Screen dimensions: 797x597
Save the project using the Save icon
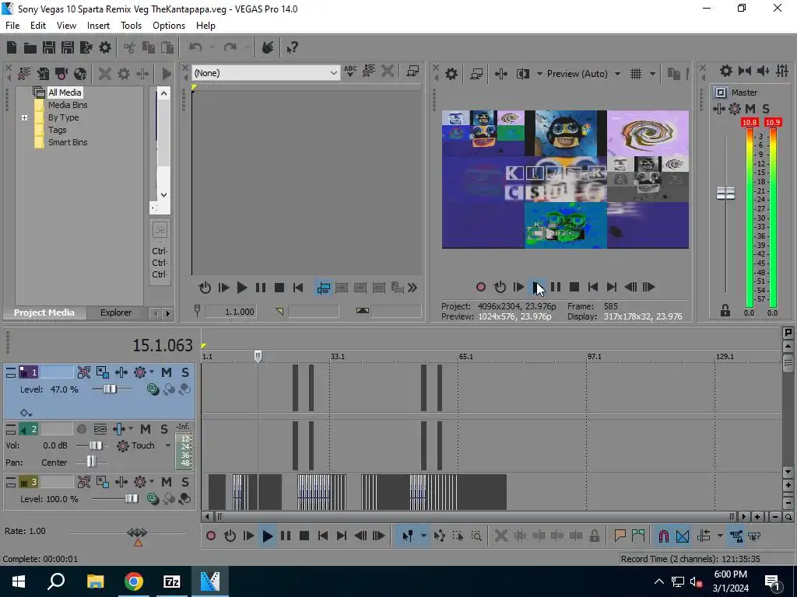(x=49, y=47)
